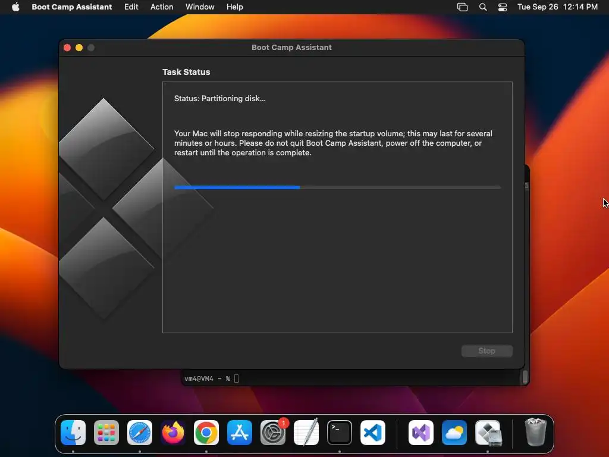Open Google Chrome from the Dock

pos(206,433)
